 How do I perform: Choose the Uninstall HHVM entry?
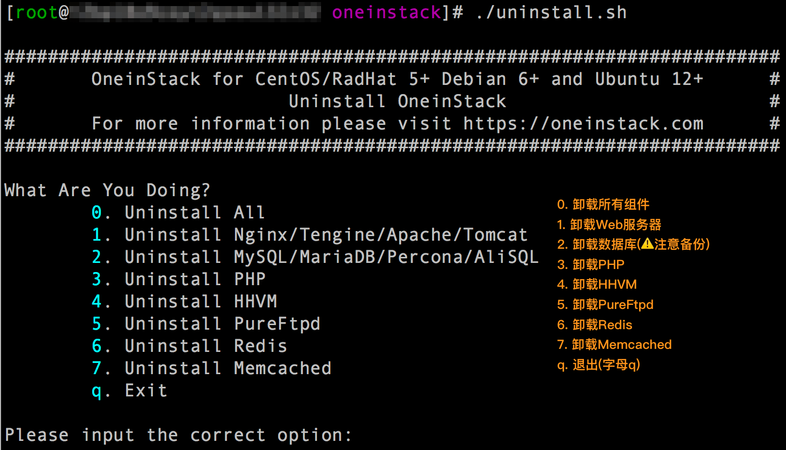pos(184,302)
